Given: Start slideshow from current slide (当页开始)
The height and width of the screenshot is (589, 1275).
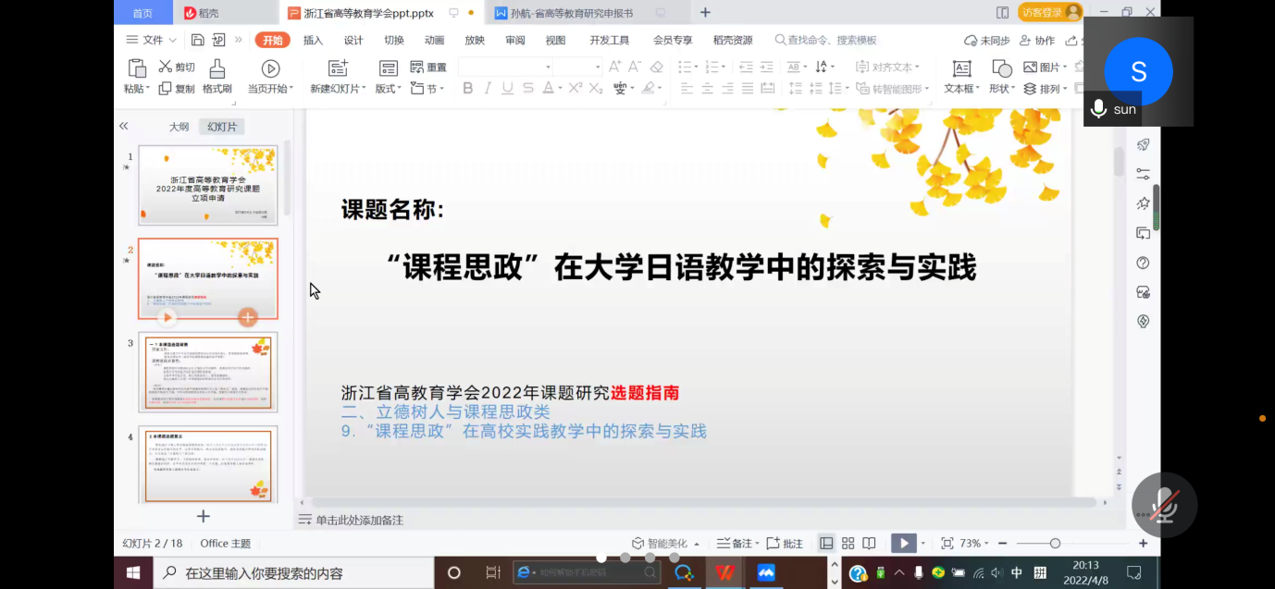Looking at the screenshot, I should 270,69.
